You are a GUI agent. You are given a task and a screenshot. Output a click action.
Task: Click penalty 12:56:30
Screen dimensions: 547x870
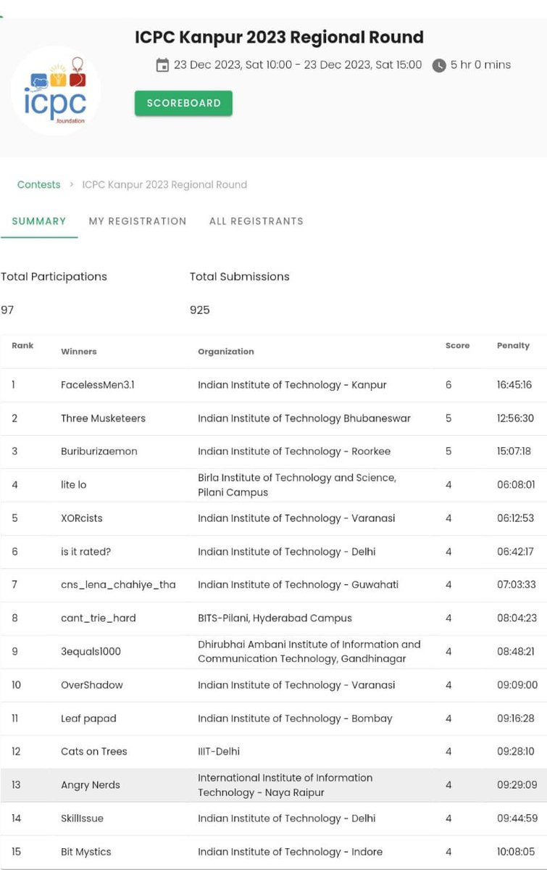[x=515, y=418]
